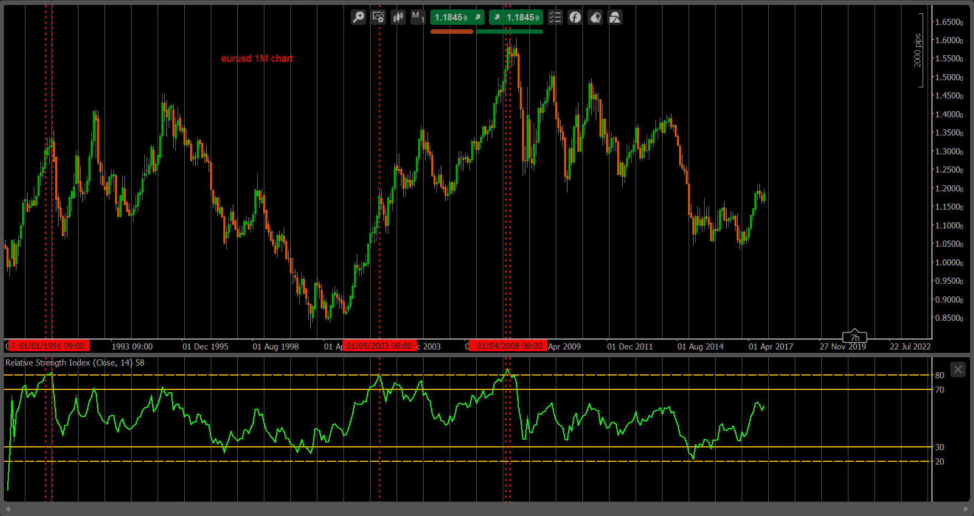The width and height of the screenshot is (974, 516).
Task: Click the zoom magnifier icon
Action: pos(358,17)
